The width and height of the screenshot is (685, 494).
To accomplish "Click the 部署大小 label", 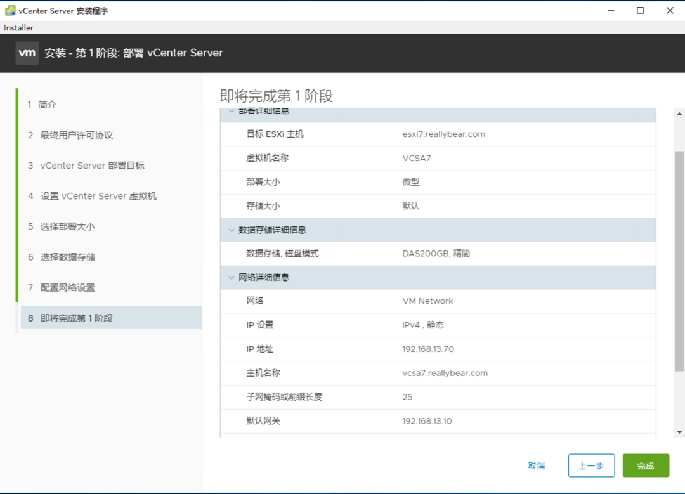I will pos(263,182).
